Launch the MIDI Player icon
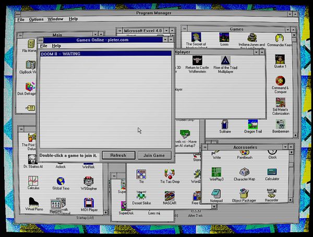Screen dimensions: 313x237 [x=89, y=203]
